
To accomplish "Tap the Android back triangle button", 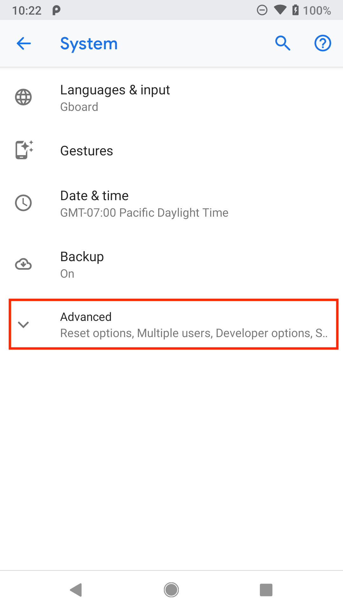I will tap(76, 590).
